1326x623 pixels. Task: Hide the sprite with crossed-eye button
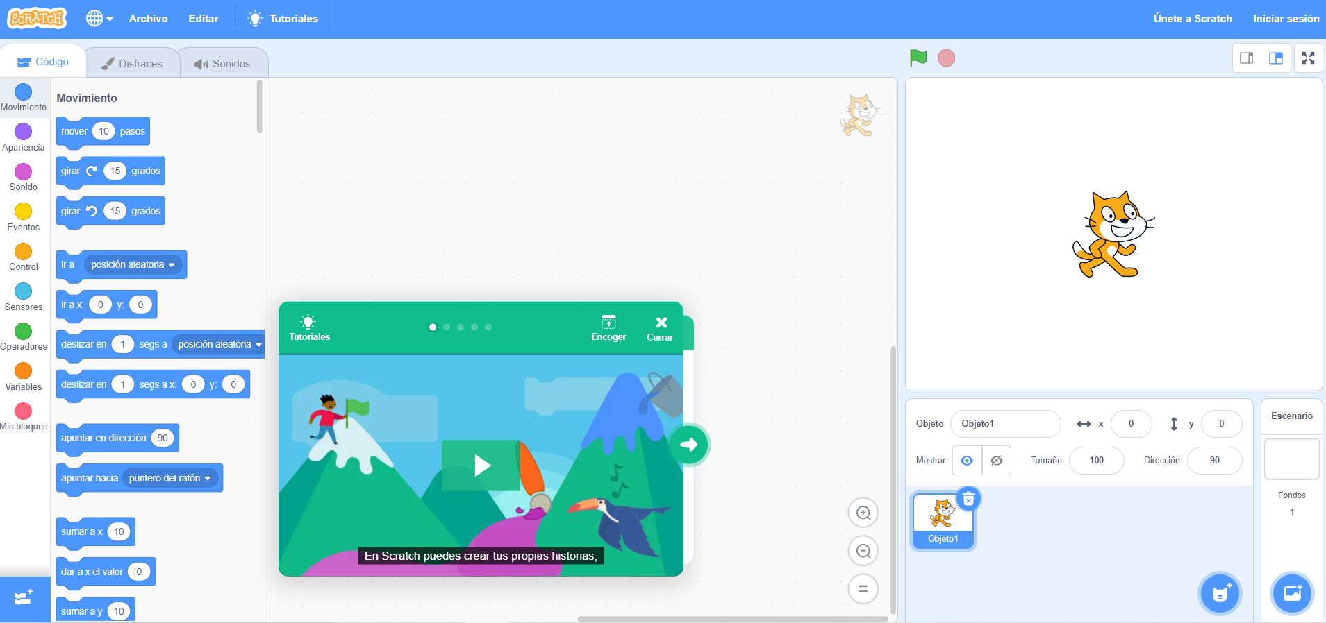click(x=996, y=461)
